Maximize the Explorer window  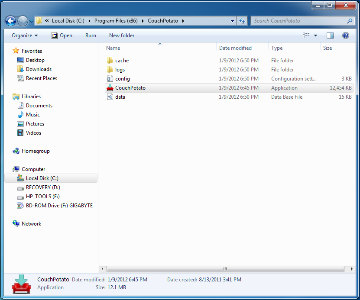tap(330, 5)
